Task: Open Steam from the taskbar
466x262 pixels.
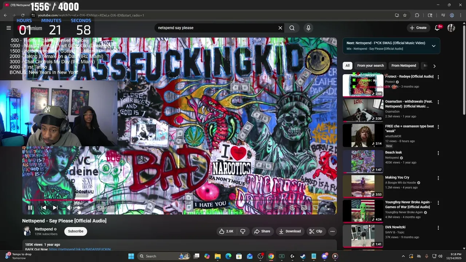Action: pos(303,256)
